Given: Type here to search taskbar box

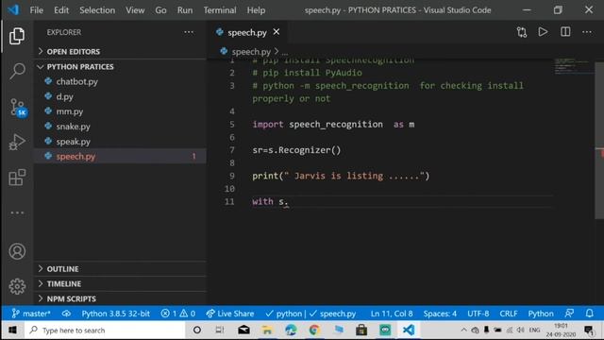Looking at the screenshot, I should tap(105, 330).
